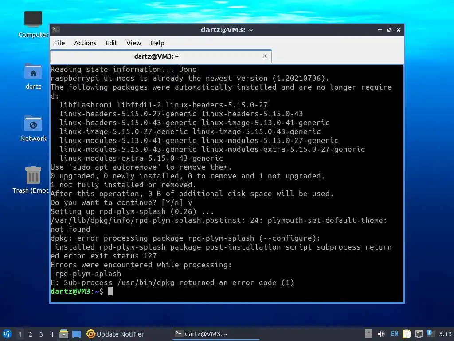Image resolution: width=454 pixels, height=341 pixels.
Task: Select the dartz home folder icon
Action: pos(33,76)
